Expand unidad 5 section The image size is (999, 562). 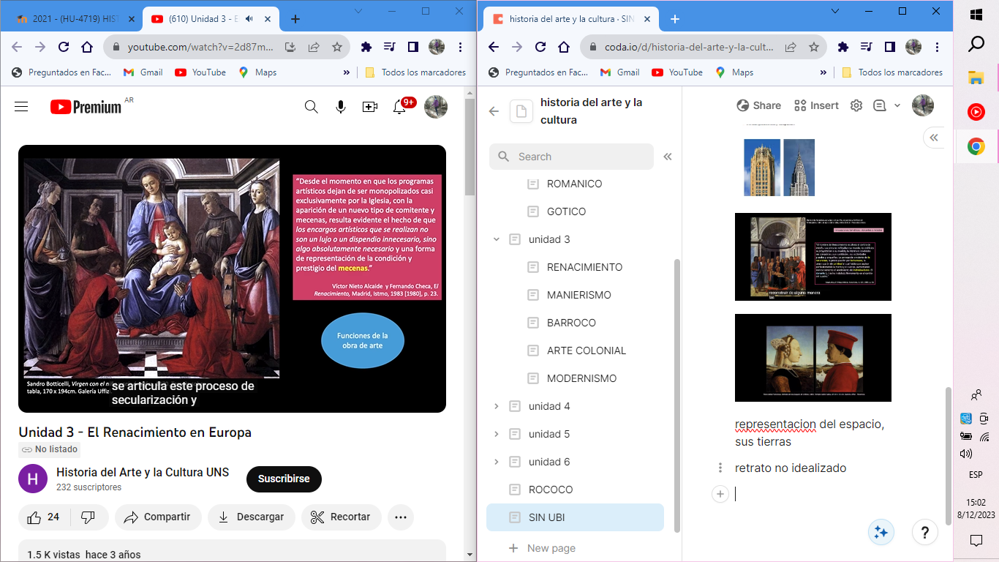497,434
